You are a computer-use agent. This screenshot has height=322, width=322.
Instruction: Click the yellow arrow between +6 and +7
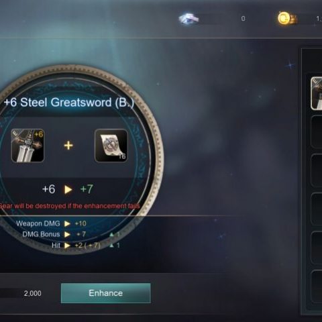(x=68, y=189)
